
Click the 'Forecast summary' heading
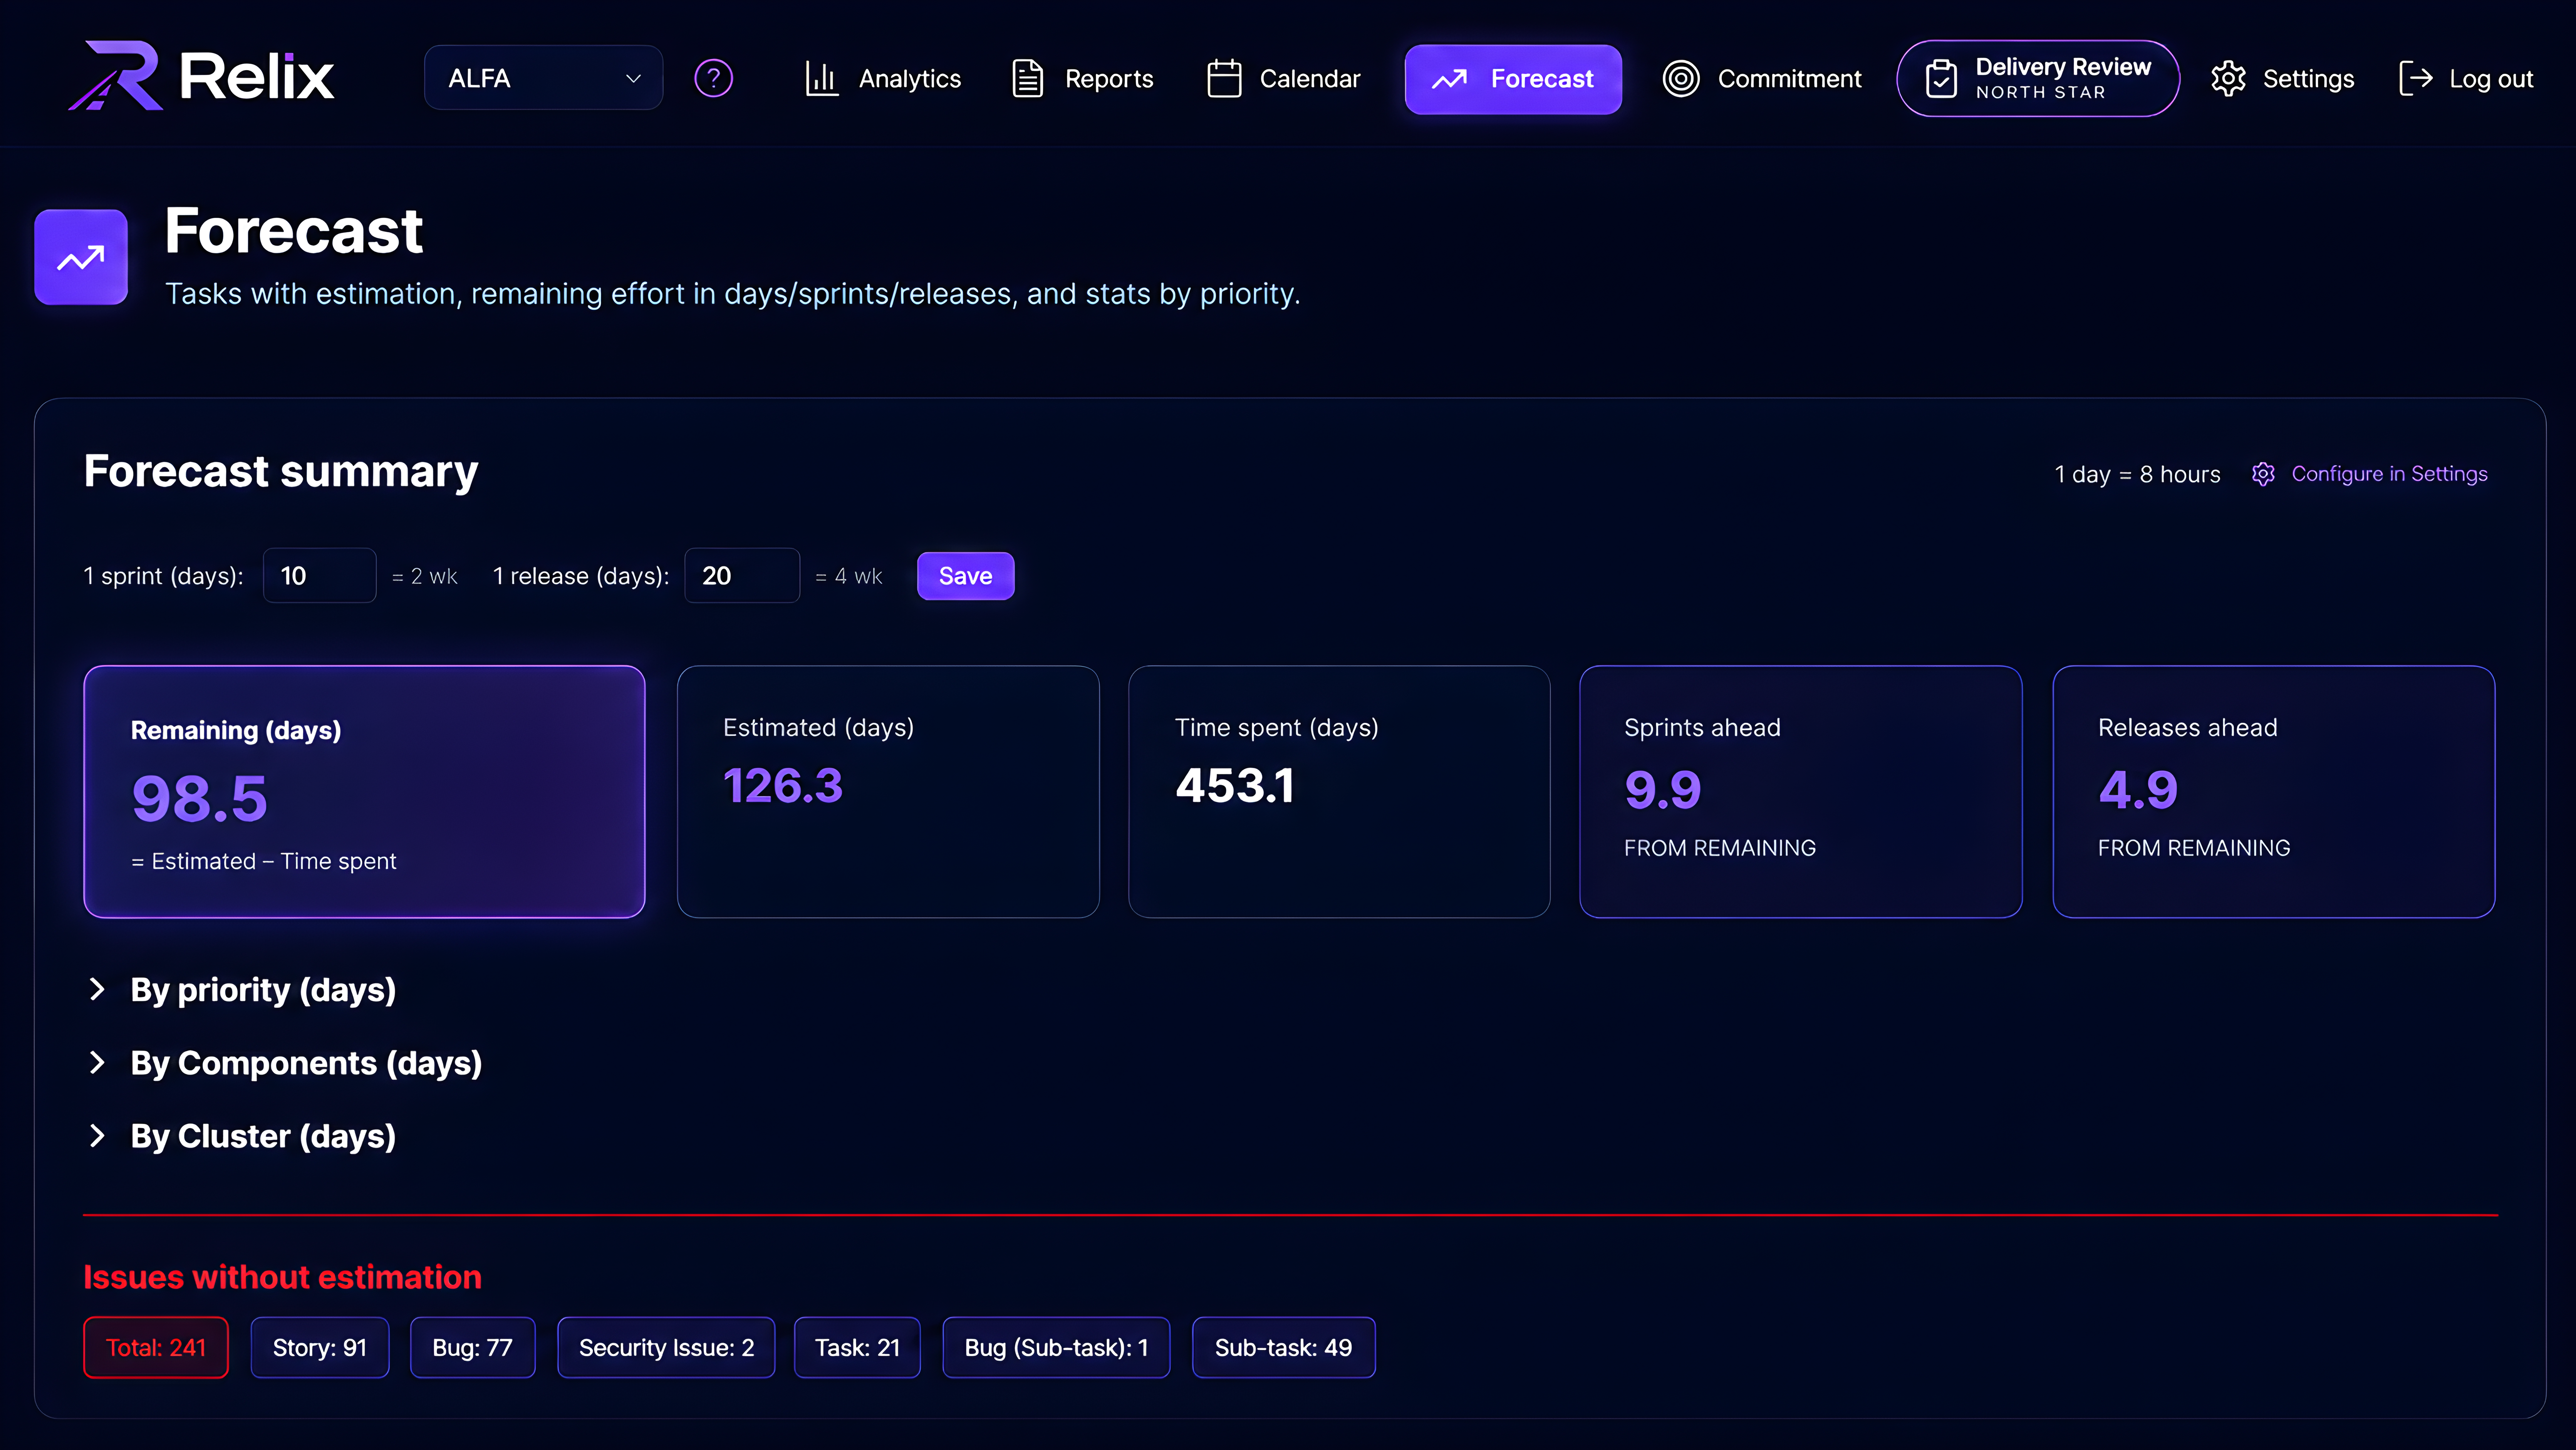[x=281, y=471]
